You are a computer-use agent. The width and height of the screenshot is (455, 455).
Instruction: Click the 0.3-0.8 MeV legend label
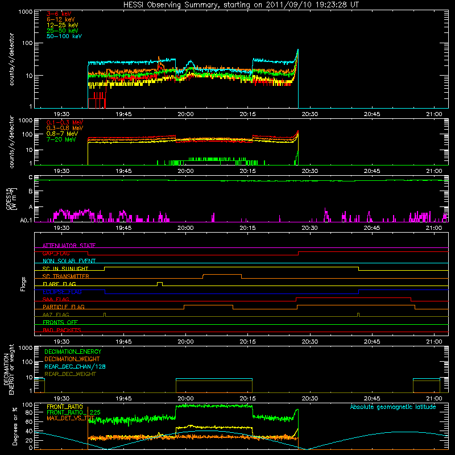pos(65,128)
